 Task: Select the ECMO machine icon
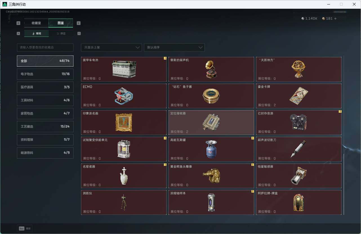click(x=124, y=96)
